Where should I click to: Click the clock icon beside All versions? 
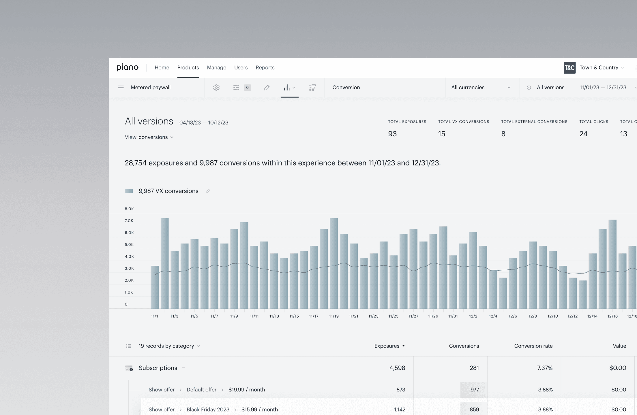(529, 87)
